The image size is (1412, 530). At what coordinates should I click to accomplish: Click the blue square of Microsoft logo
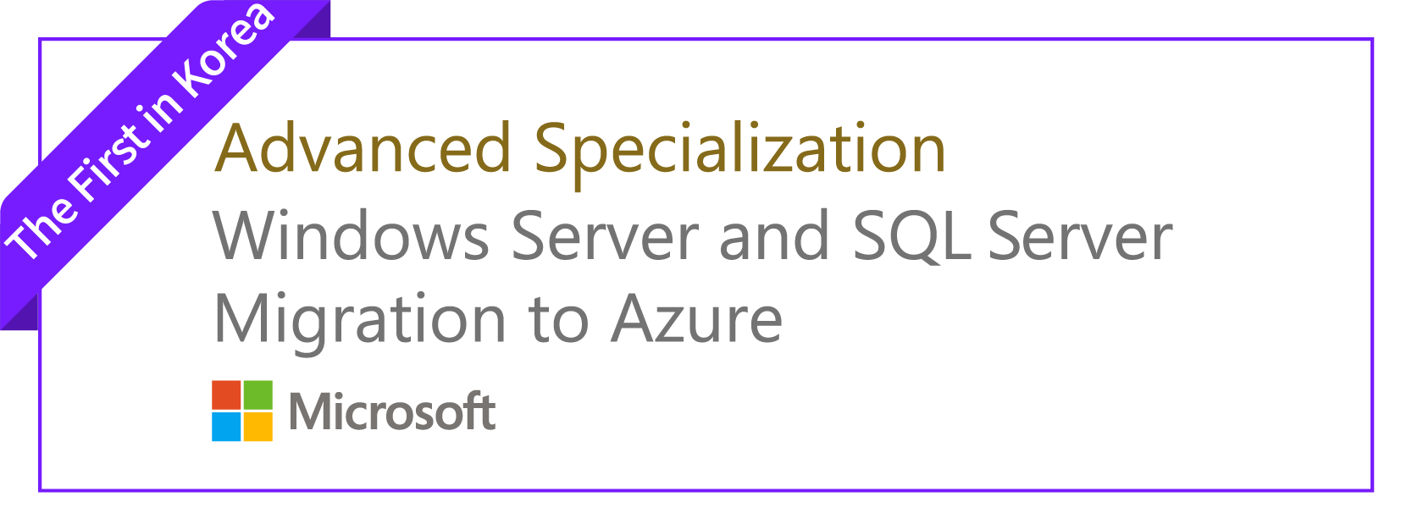click(x=226, y=427)
